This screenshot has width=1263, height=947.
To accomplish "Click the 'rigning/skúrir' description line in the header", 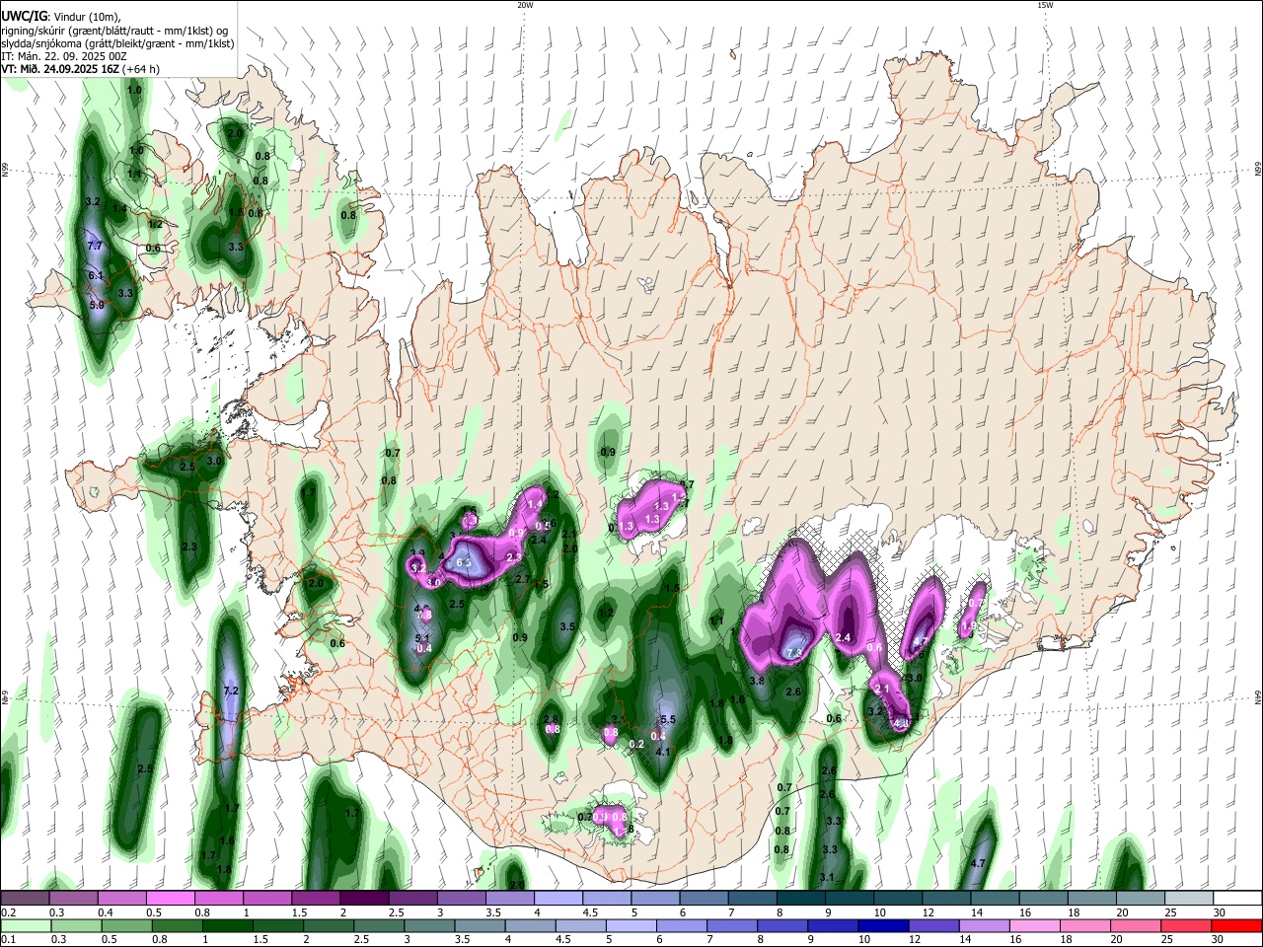I will pos(115,30).
